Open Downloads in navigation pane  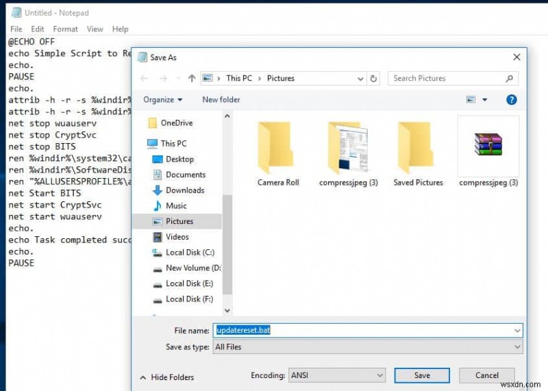point(185,190)
